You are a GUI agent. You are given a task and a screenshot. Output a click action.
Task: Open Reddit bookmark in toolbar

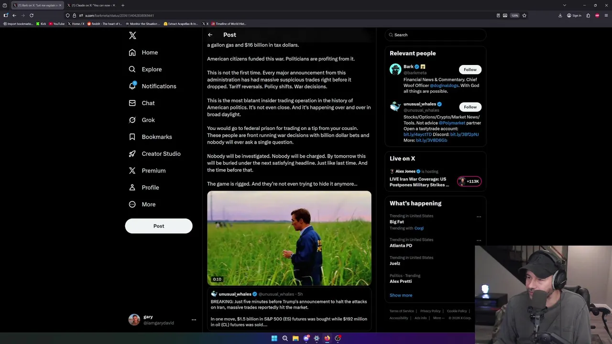tap(104, 23)
